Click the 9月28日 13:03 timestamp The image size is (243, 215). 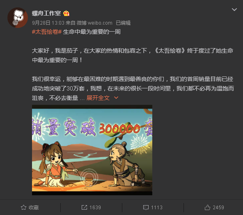(48, 23)
